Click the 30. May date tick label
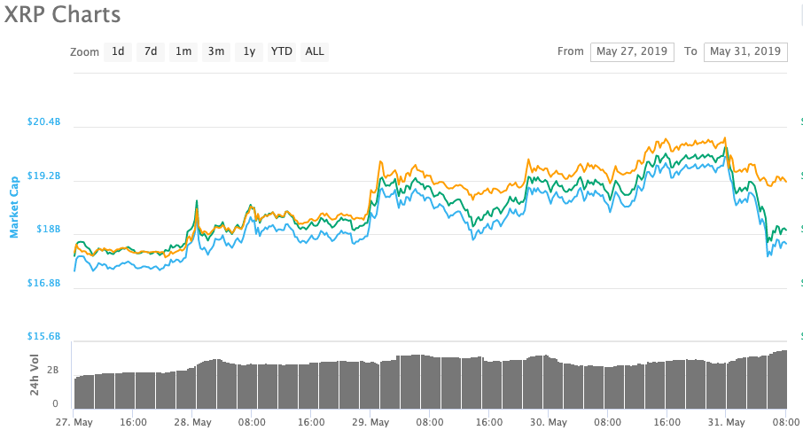The width and height of the screenshot is (803, 438). click(549, 423)
